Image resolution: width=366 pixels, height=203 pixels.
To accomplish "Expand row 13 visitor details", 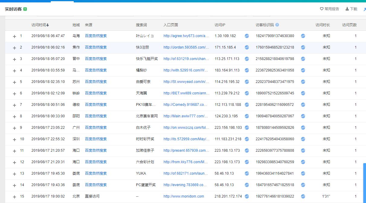I will (x=14, y=174).
